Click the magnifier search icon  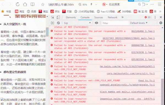139,4
